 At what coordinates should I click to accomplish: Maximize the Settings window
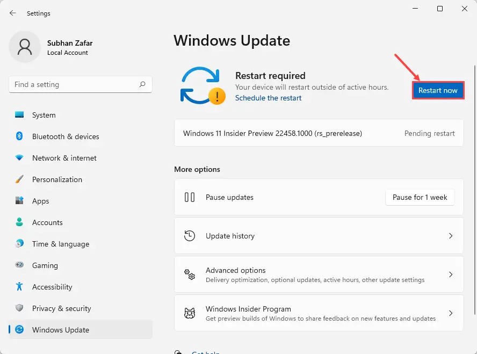[x=439, y=9]
